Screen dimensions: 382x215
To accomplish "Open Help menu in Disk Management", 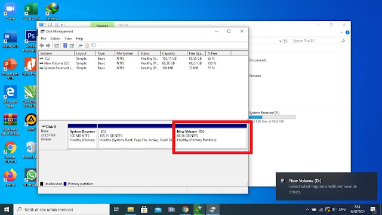I will coord(79,38).
